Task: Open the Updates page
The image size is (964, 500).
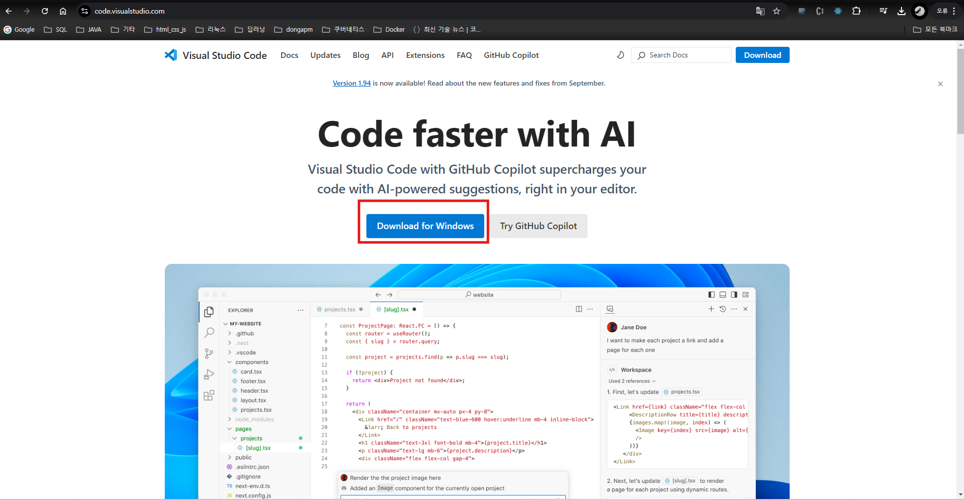Action: (326, 55)
